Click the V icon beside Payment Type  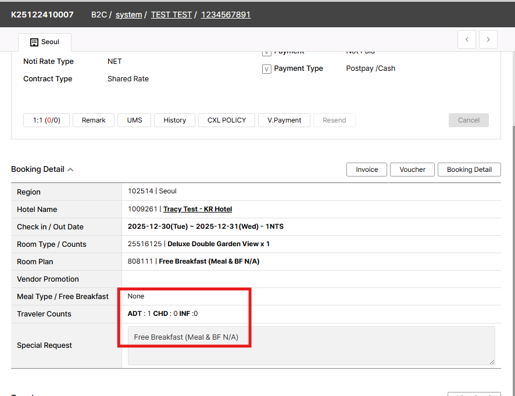click(267, 69)
